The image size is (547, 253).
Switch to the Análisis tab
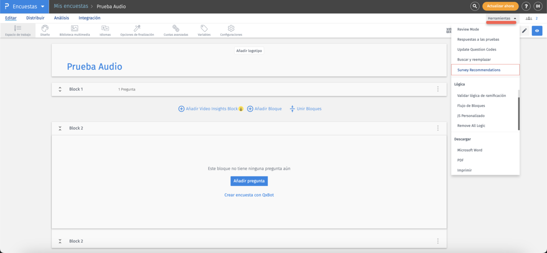tap(62, 18)
